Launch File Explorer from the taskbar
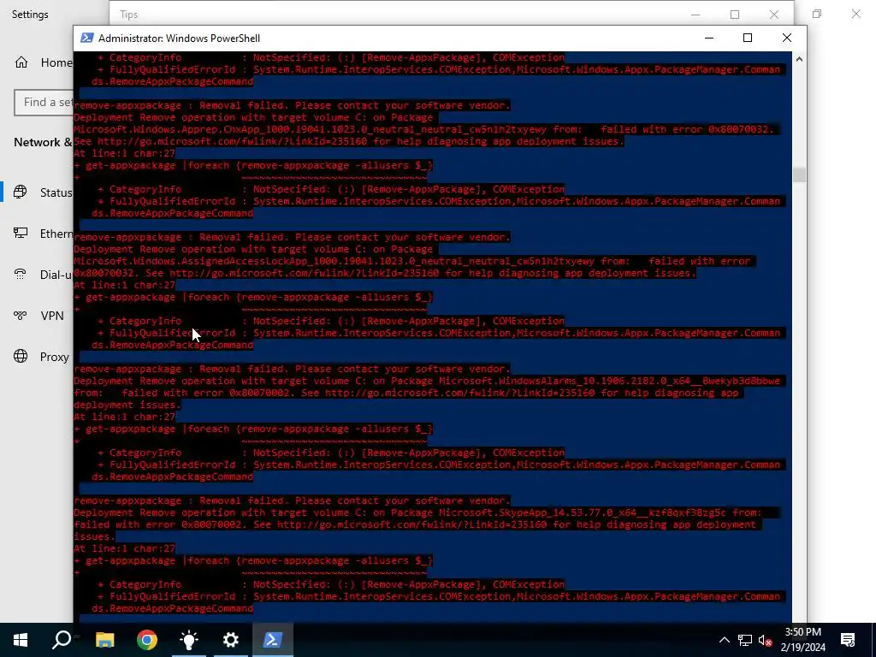The width and height of the screenshot is (876, 657). (x=104, y=640)
